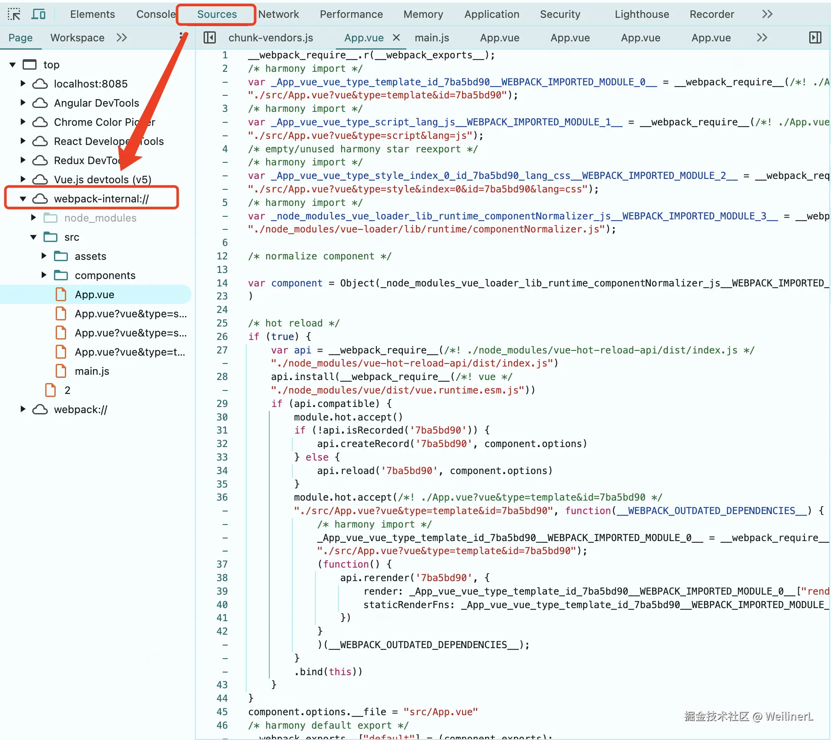Click the src folder icon
Image resolution: width=831 pixels, height=740 pixels.
click(x=50, y=237)
